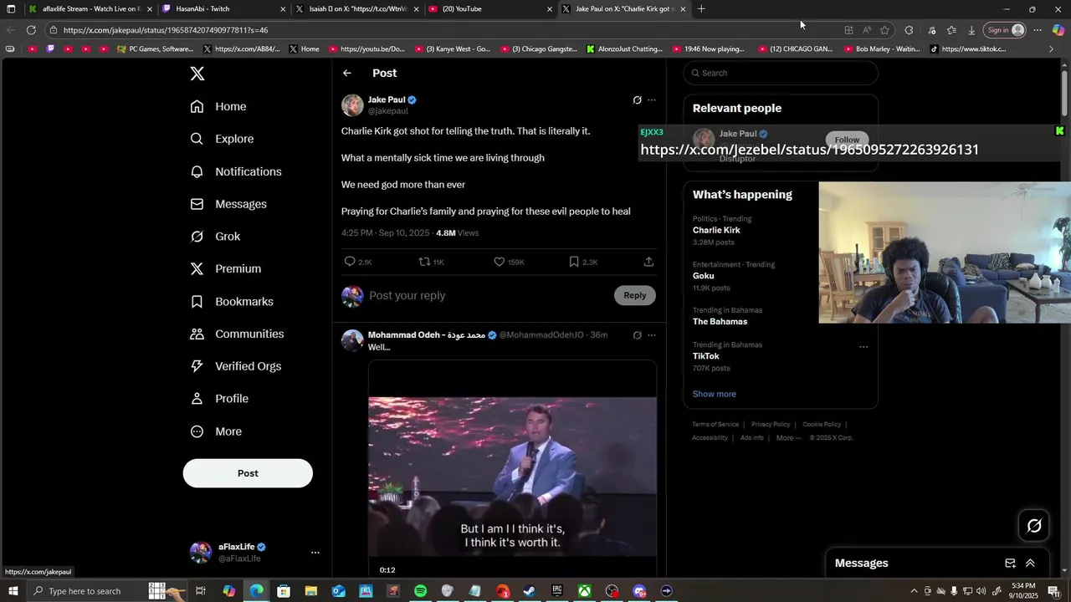Screen dimensions: 1071x602
Task: Open Verified Orgs from the sidebar
Action: click(x=236, y=366)
